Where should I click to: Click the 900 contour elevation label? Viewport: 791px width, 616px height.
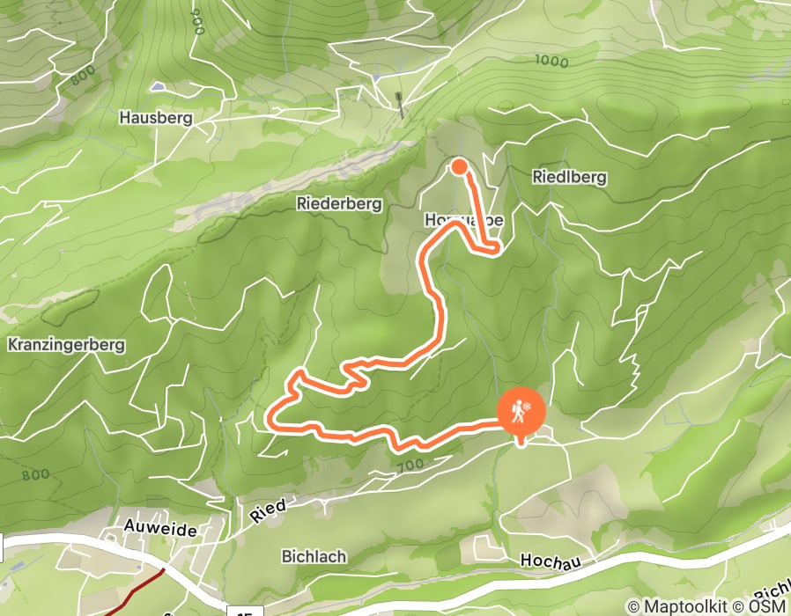coord(198,22)
